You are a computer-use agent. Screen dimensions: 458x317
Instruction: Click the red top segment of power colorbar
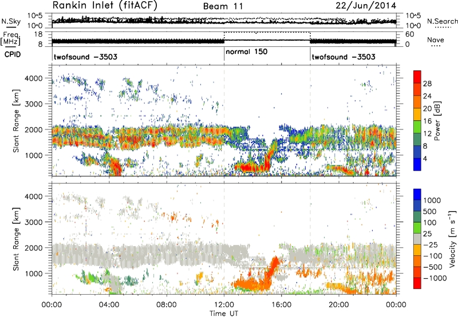pos(417,77)
